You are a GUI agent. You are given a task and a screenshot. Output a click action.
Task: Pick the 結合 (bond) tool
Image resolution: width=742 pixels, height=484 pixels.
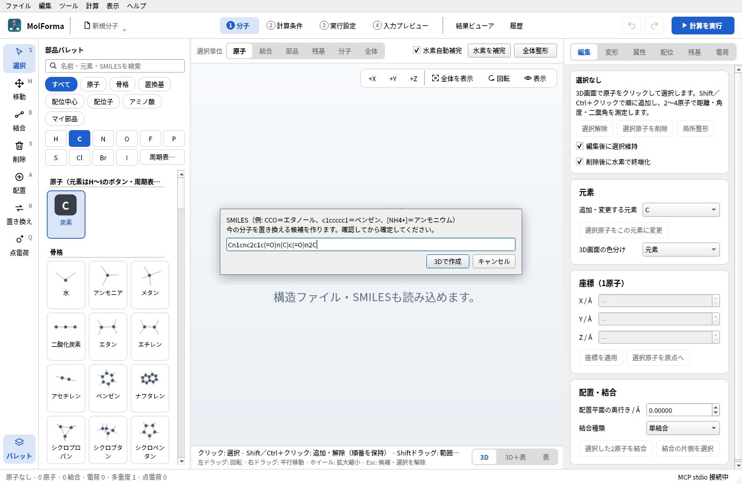point(19,120)
